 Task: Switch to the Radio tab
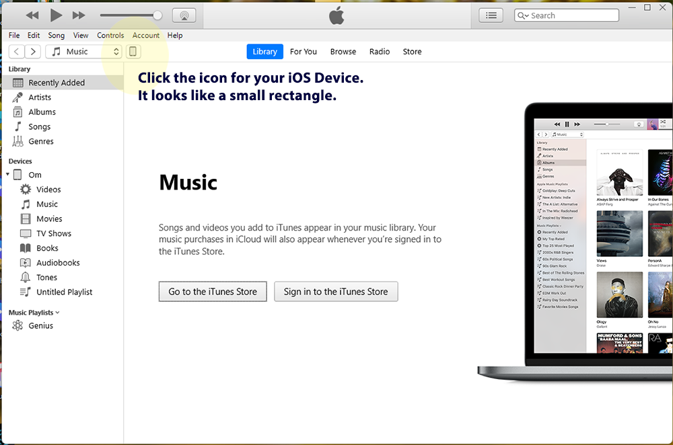coord(380,52)
